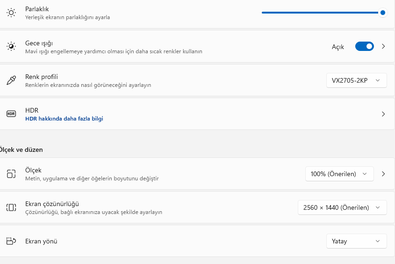This screenshot has height=264, width=395.
Task: Click the Ölçek ve düzen section heading
Action: click(22, 150)
